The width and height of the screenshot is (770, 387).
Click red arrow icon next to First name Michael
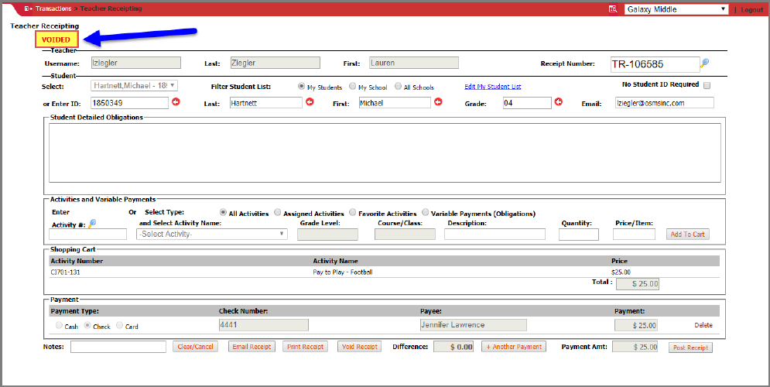[x=439, y=101]
